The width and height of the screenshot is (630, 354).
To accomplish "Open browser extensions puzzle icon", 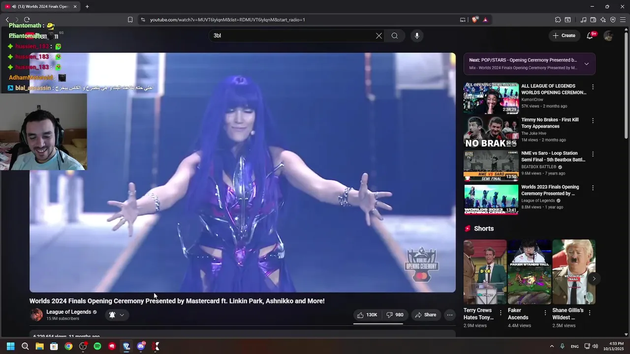I will (x=558, y=20).
